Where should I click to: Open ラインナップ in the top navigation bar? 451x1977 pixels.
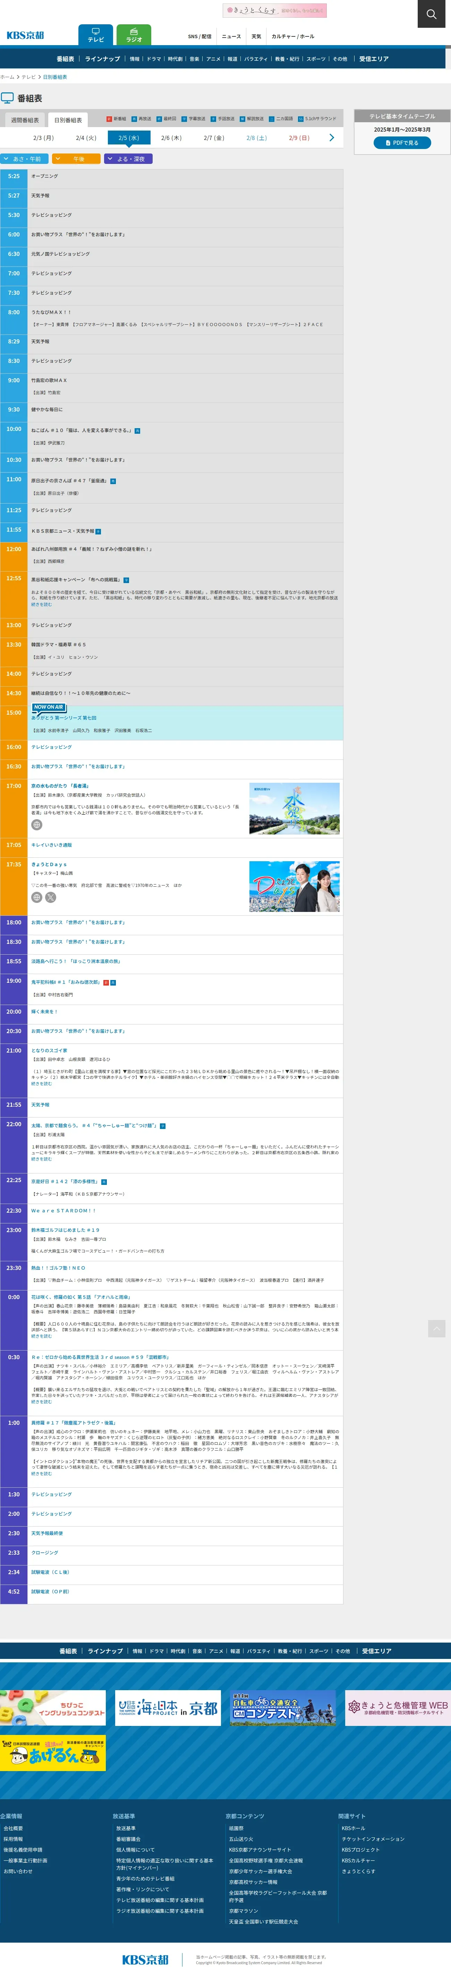click(x=103, y=59)
